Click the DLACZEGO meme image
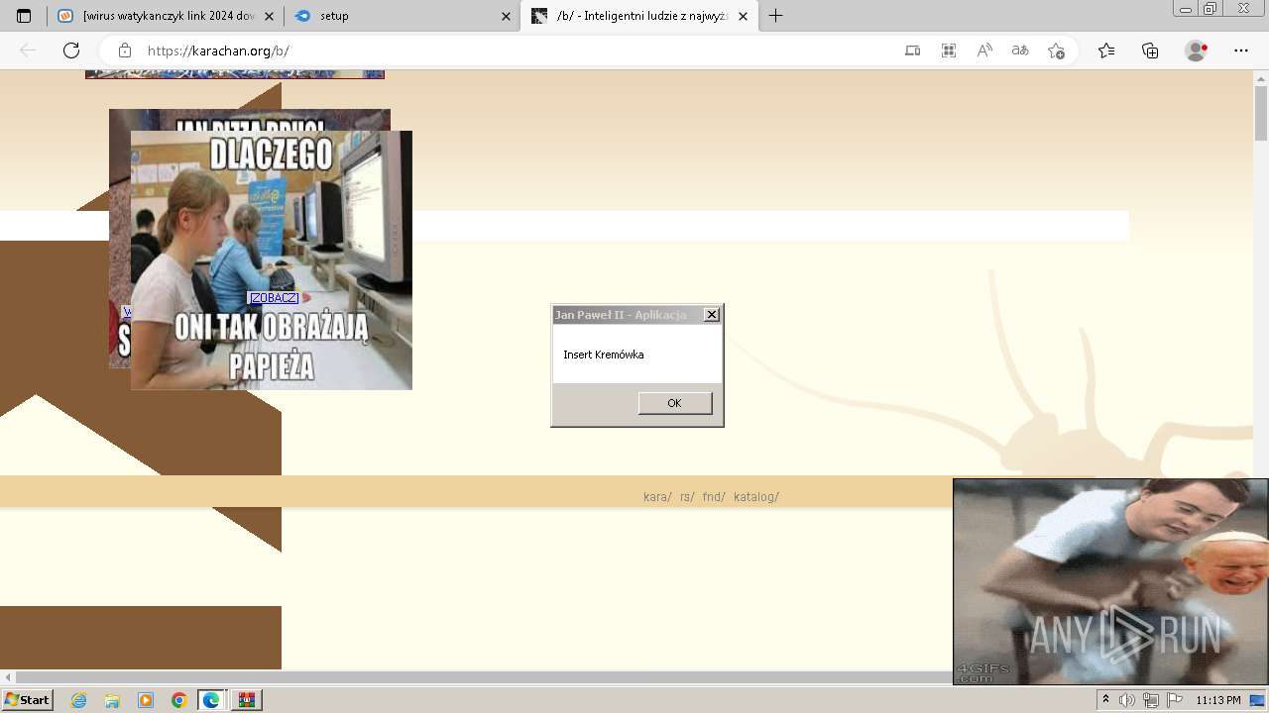The image size is (1269, 713). pos(272,260)
